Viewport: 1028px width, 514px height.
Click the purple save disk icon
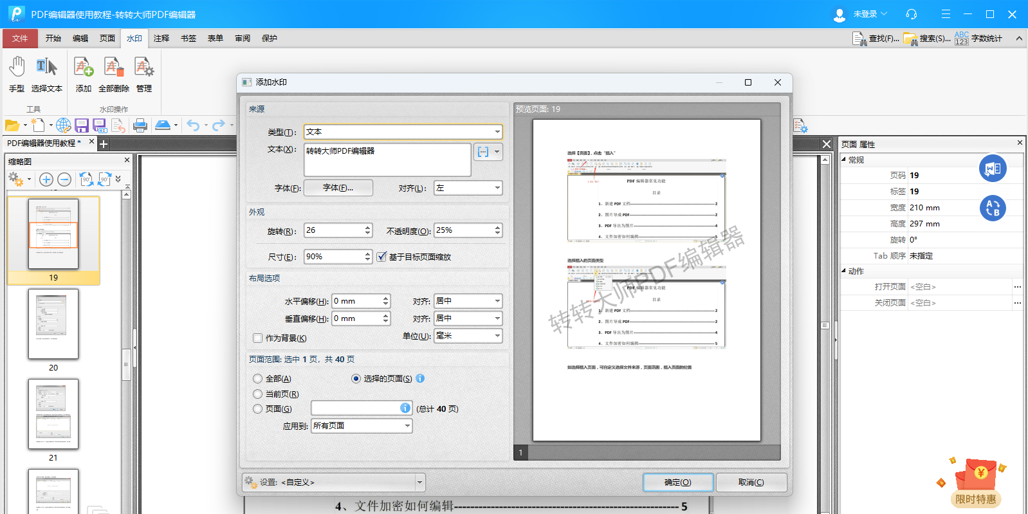click(x=82, y=125)
